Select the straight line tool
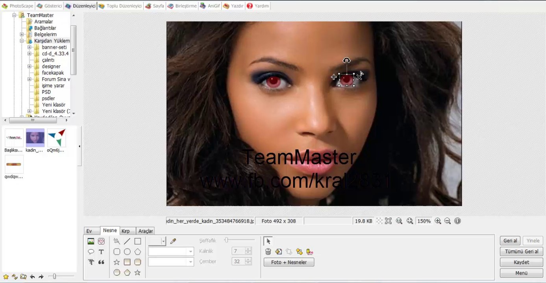Screen dimensions: 546x283 point(127,241)
